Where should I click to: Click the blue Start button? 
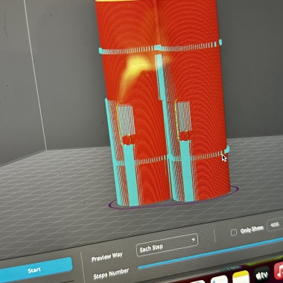[35, 270]
